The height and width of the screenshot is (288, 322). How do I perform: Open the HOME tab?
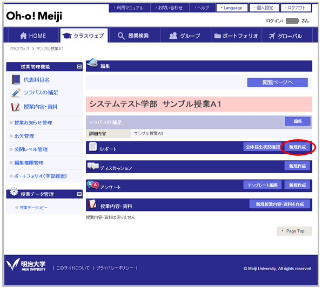coord(33,36)
